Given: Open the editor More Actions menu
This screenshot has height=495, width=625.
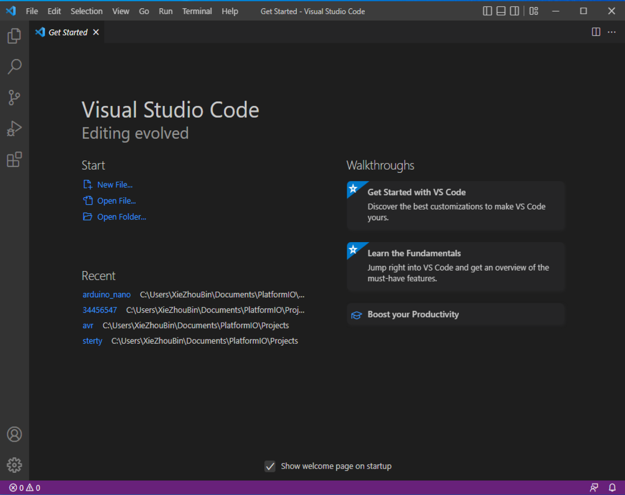Looking at the screenshot, I should tap(612, 32).
